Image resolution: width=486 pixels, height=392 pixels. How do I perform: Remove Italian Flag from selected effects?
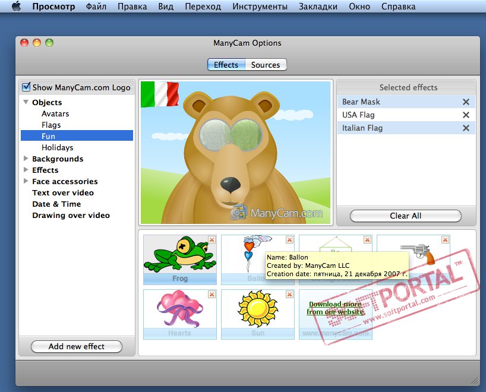[x=466, y=128]
